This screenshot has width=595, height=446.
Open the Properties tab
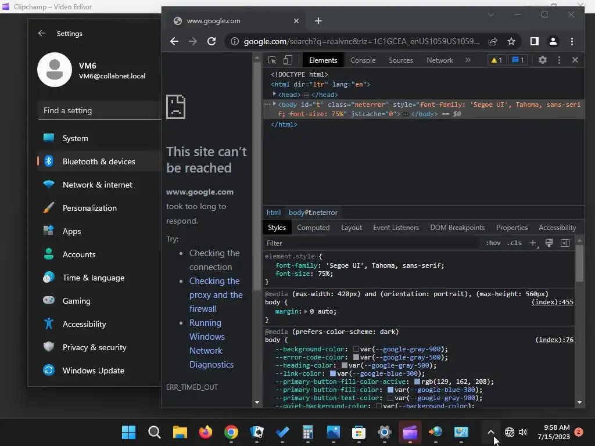pyautogui.click(x=512, y=228)
